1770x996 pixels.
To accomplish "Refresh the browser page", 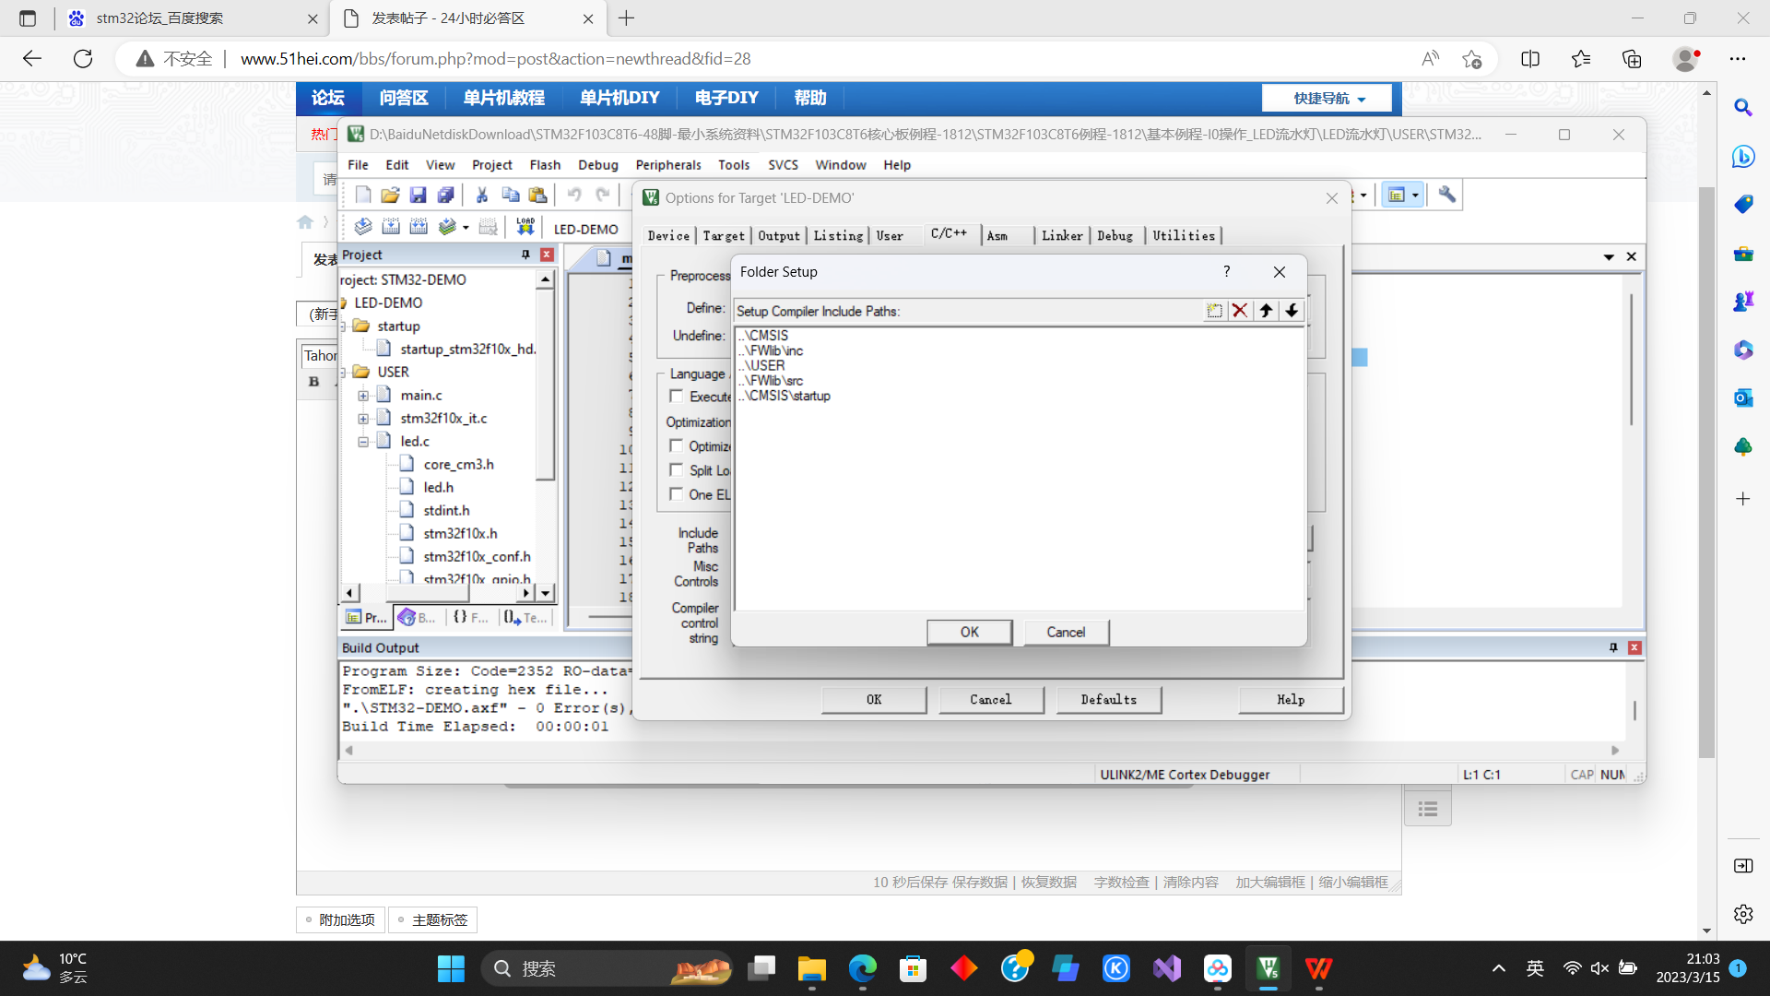I will pyautogui.click(x=83, y=59).
